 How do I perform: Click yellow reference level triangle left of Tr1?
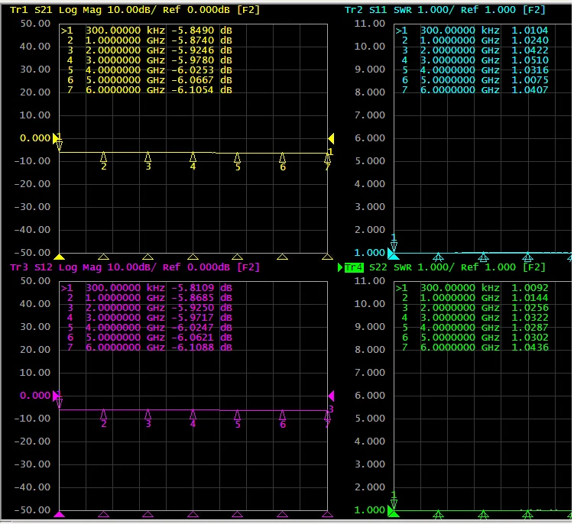click(55, 138)
